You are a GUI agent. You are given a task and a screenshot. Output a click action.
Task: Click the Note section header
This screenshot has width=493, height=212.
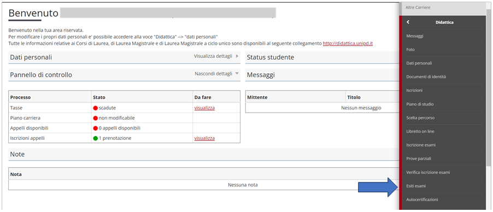(204, 155)
